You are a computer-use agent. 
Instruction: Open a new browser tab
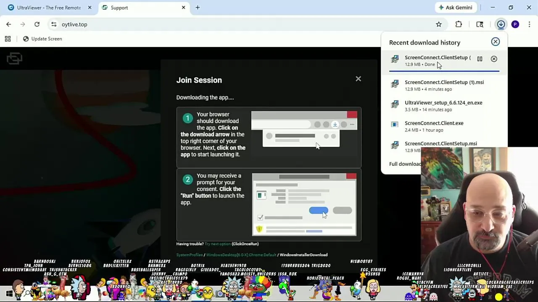point(198,8)
